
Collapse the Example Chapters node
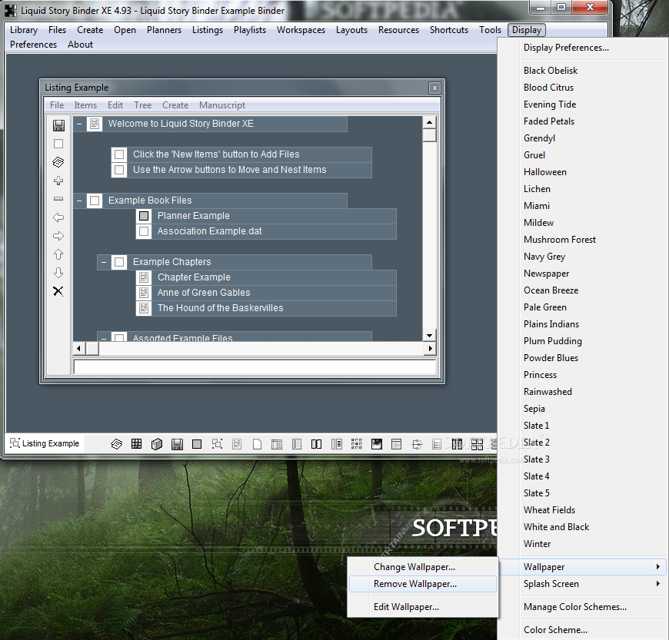click(104, 262)
